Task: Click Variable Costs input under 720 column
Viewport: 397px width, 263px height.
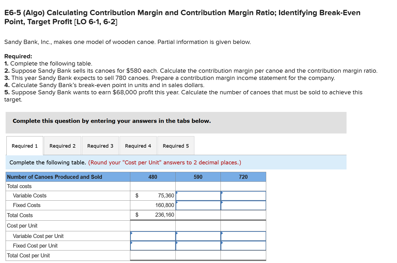Action: tap(243, 196)
